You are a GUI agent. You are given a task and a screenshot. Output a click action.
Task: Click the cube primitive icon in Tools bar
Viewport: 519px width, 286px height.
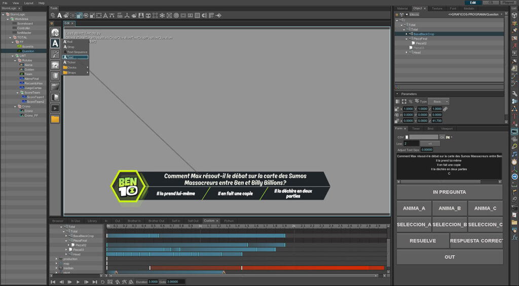coord(148,15)
